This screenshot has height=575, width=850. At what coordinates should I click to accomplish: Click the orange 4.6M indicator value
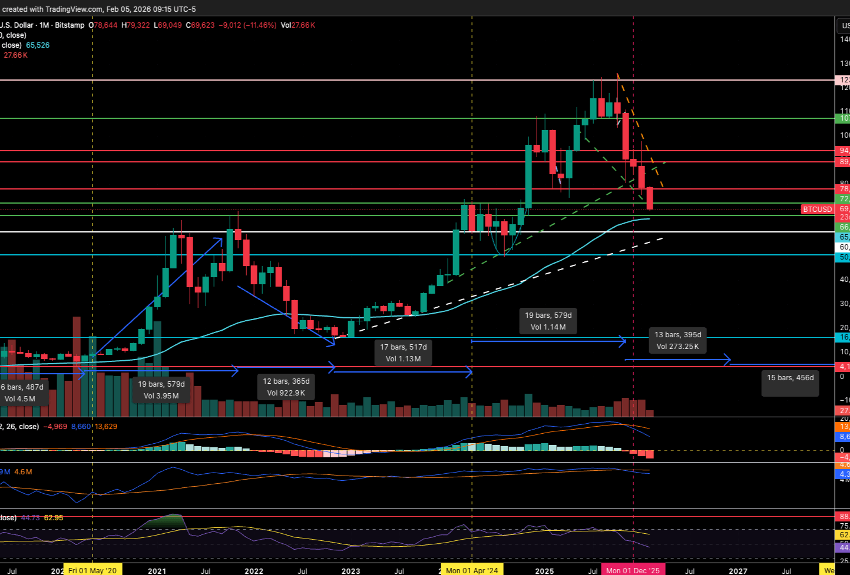point(24,472)
